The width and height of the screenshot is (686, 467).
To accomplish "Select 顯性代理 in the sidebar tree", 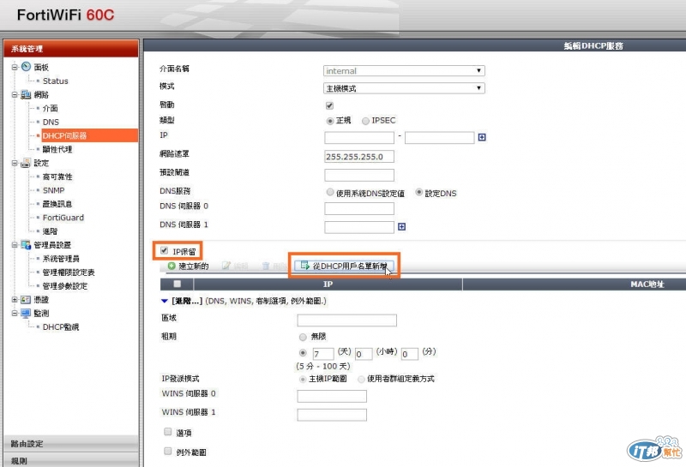I will pos(57,149).
